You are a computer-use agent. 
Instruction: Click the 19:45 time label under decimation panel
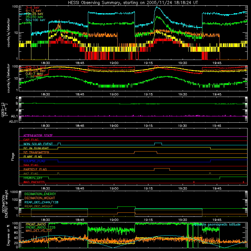tap(217, 220)
